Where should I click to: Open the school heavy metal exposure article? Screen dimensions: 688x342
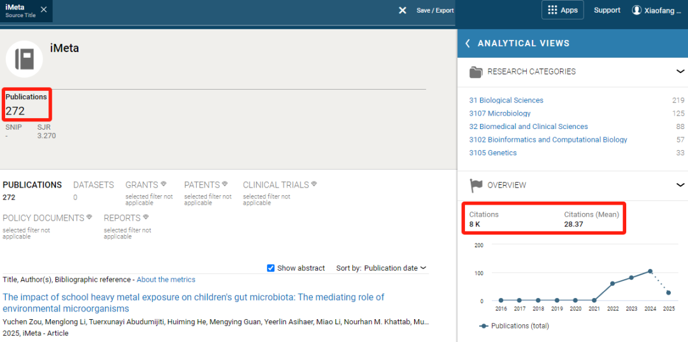[194, 303]
